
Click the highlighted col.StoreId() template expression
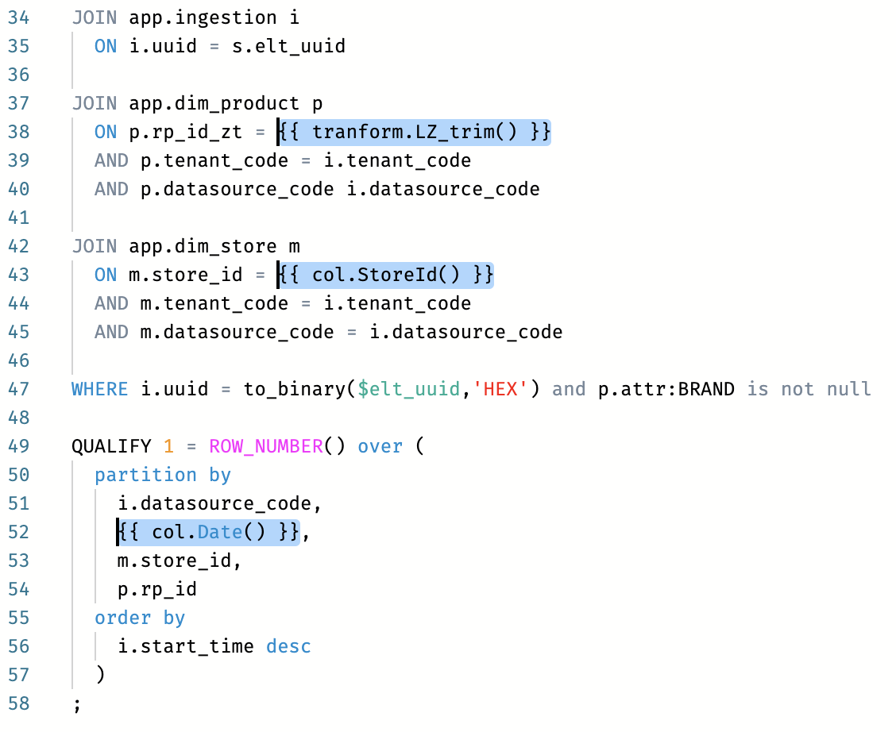[x=385, y=275]
